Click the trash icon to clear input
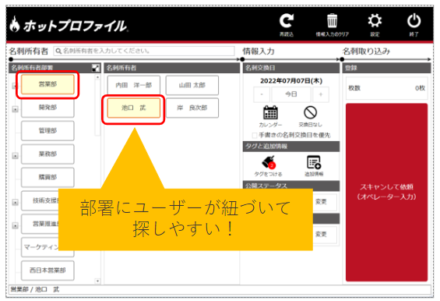This screenshot has height=301, width=440. coord(333,21)
